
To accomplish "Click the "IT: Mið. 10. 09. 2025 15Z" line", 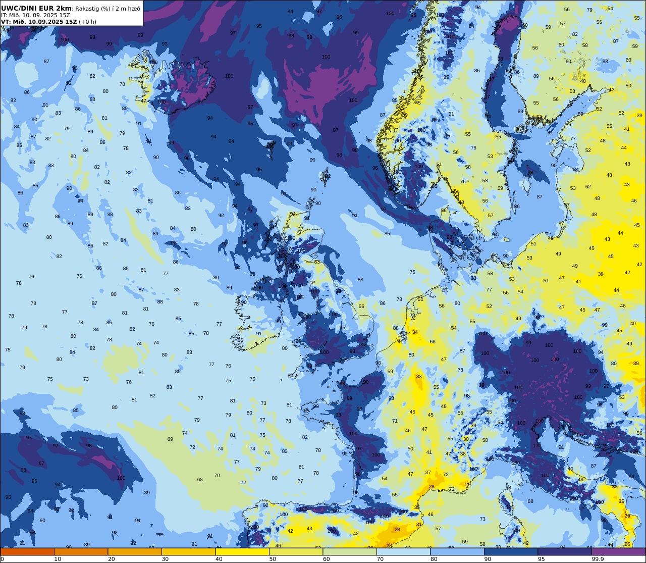I will click(x=35, y=15).
